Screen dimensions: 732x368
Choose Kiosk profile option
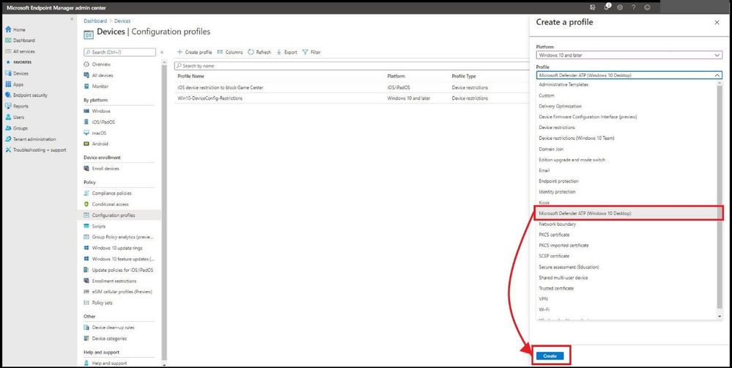tap(544, 202)
